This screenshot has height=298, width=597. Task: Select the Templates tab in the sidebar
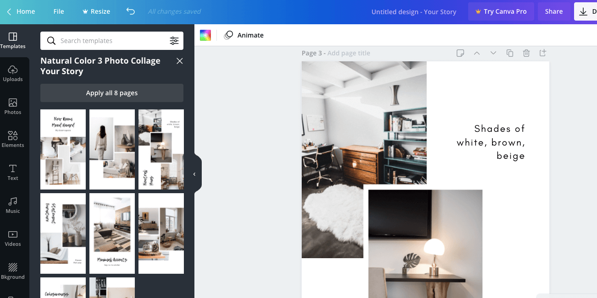point(13,40)
